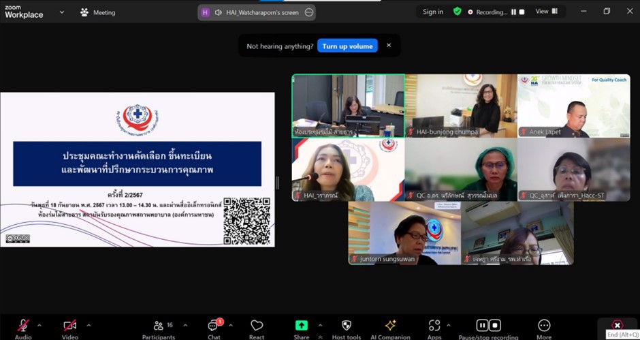Stop recording in the bottom toolbar
640x340 pixels.
click(x=495, y=325)
